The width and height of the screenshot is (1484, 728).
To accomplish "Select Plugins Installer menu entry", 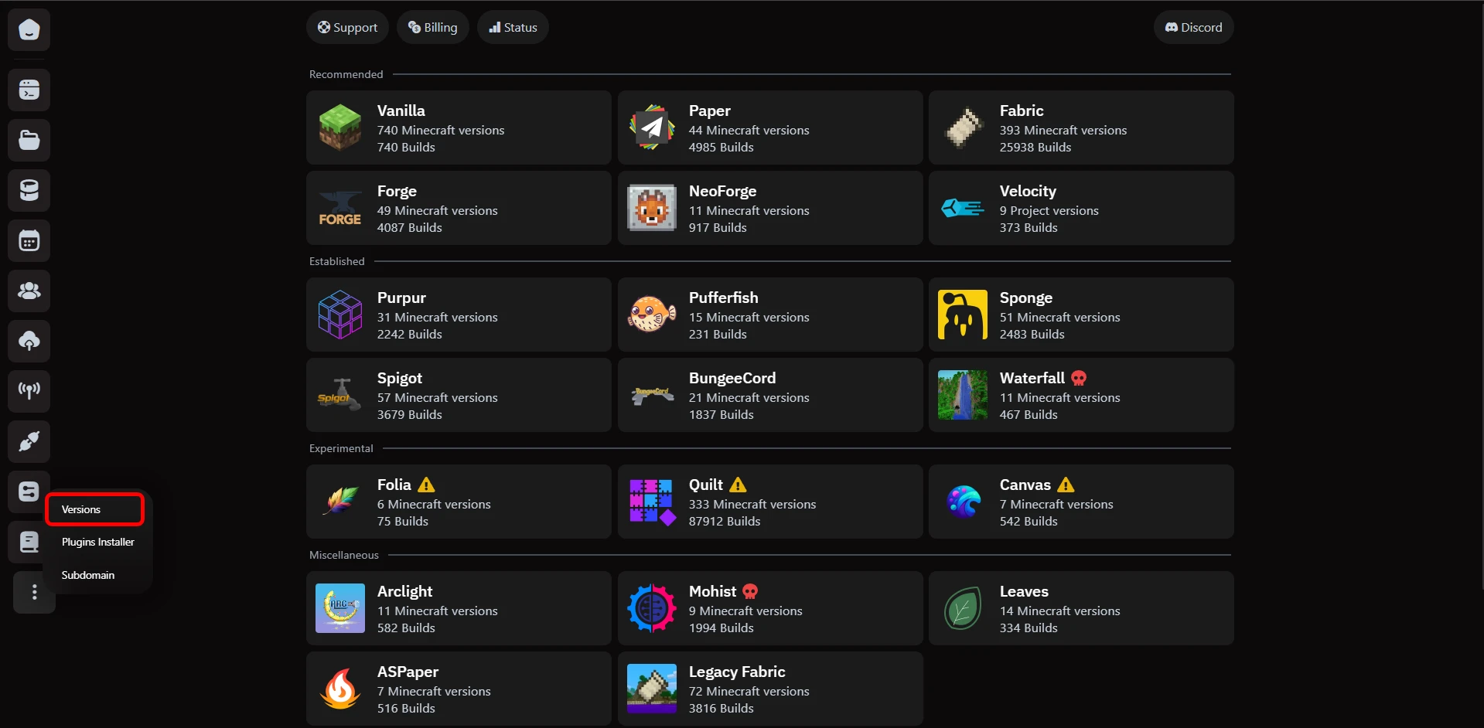I will pyautogui.click(x=98, y=542).
